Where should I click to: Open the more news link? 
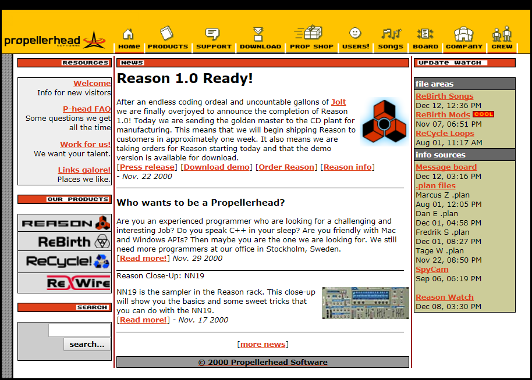pos(263,344)
